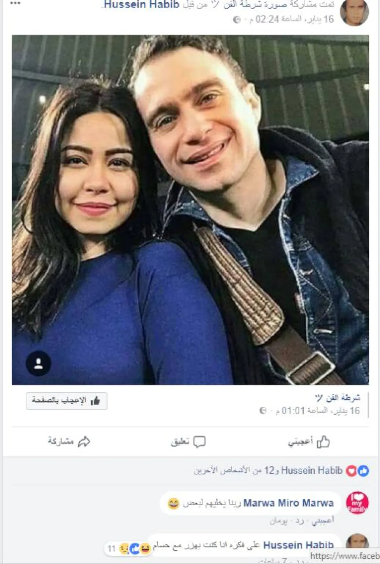The height and width of the screenshot is (564, 380).
Task: Like the page with الإعجاب بالصفحة button
Action: 67,401
